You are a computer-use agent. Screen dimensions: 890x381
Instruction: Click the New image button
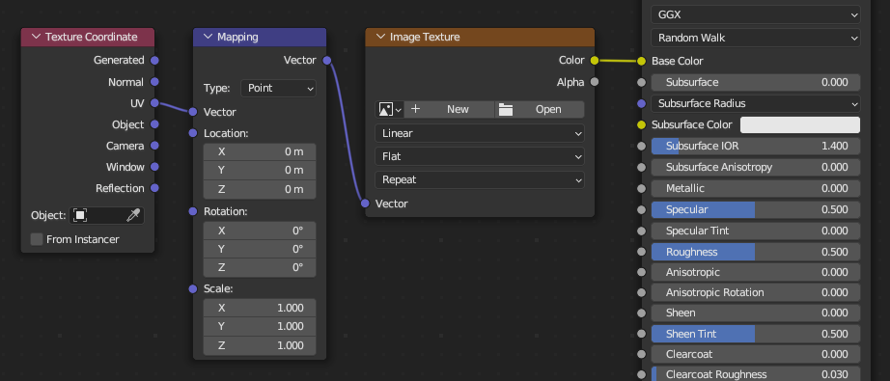coord(449,109)
